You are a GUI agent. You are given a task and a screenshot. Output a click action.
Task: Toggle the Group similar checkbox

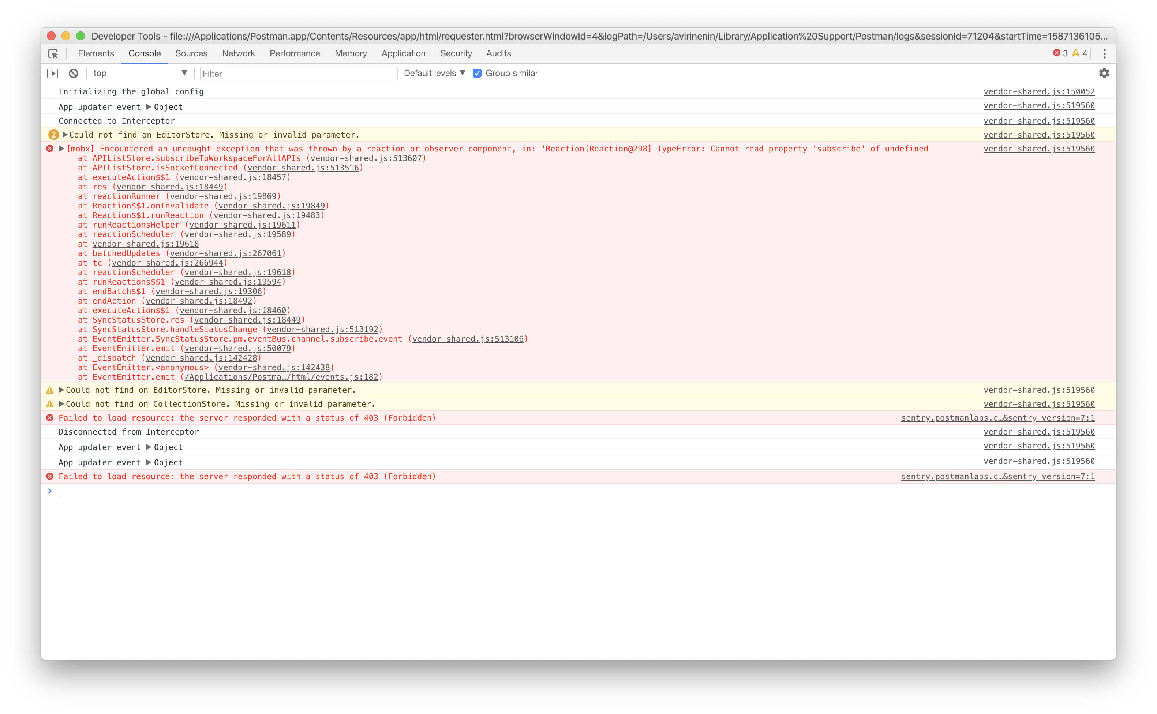coord(478,73)
